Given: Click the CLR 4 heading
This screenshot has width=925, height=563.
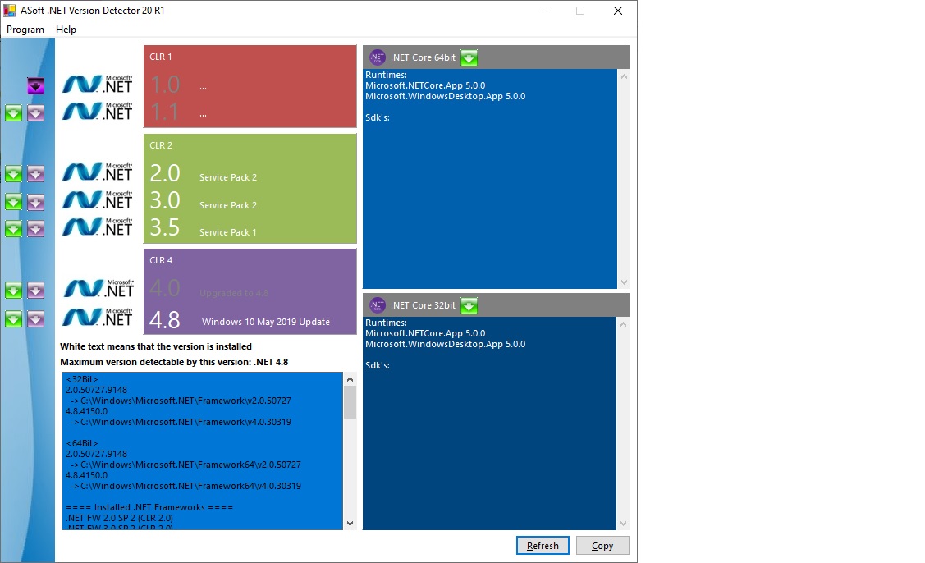Looking at the screenshot, I should (x=161, y=260).
